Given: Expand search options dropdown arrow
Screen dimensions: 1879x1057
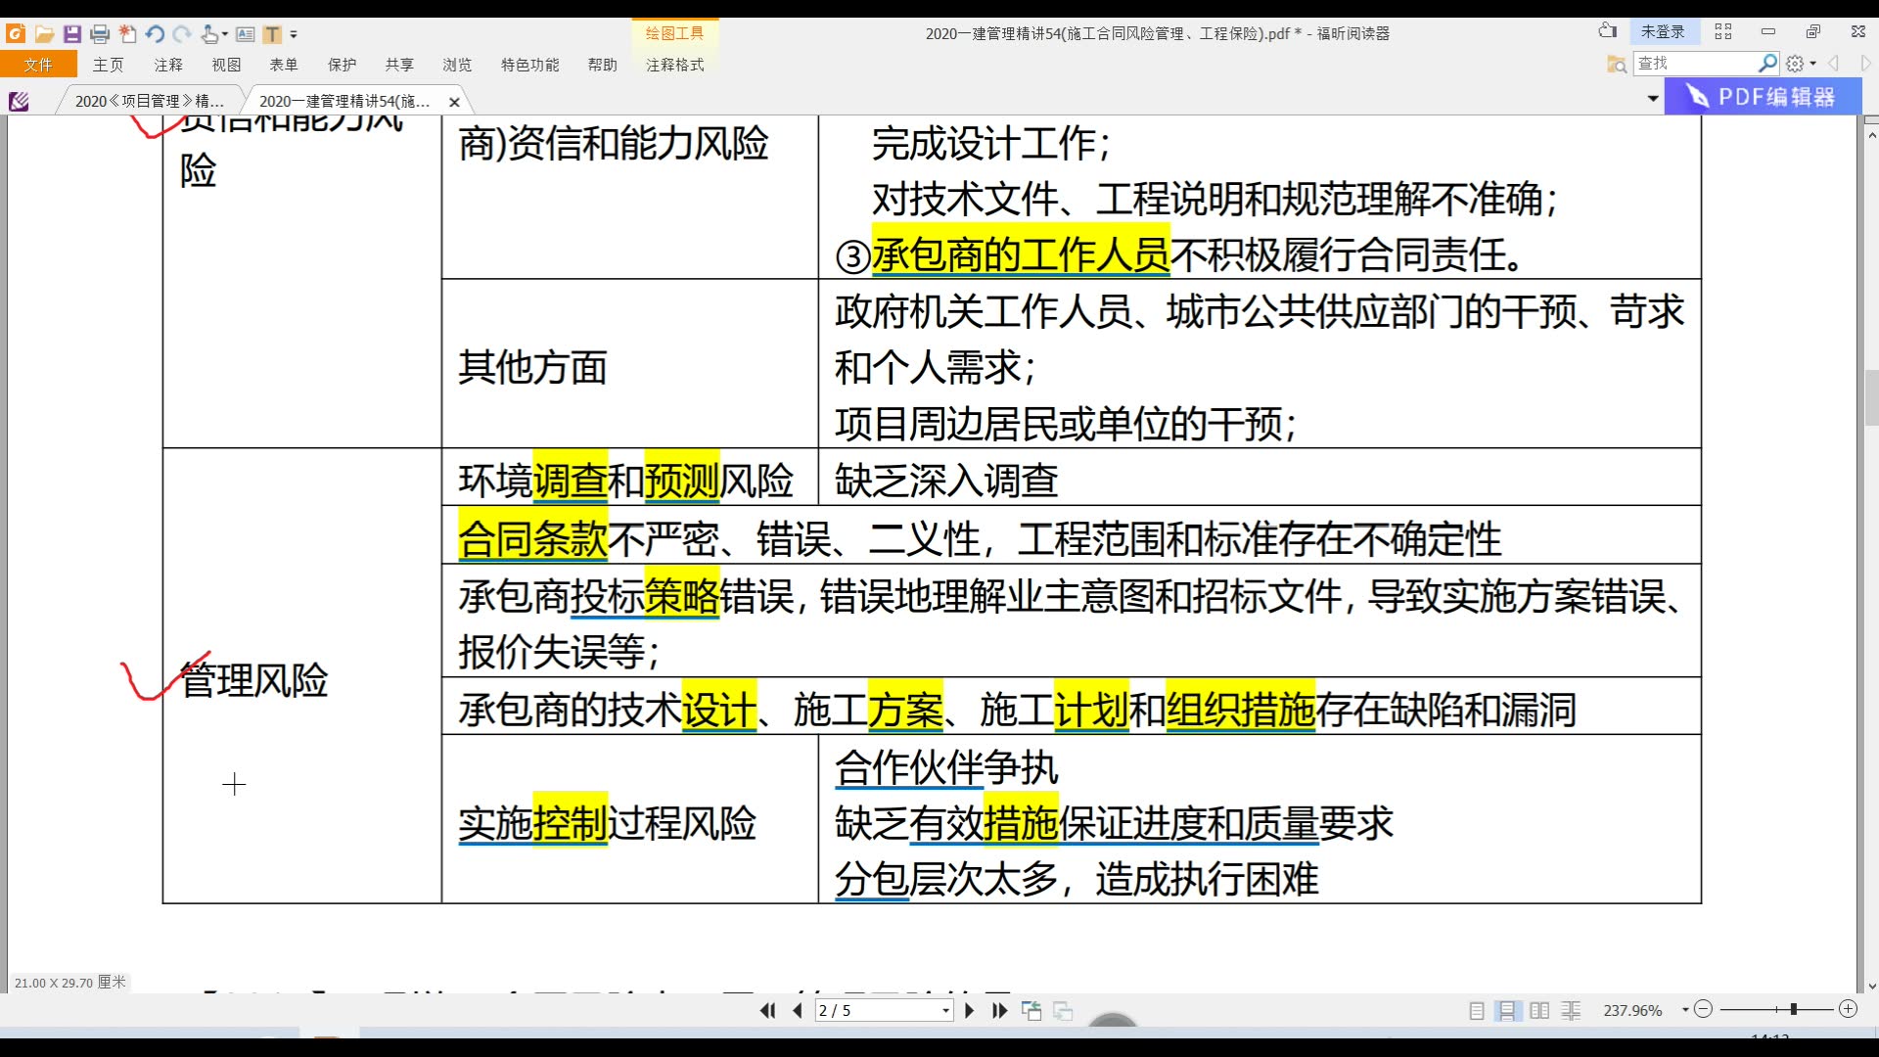Looking at the screenshot, I should (1813, 65).
